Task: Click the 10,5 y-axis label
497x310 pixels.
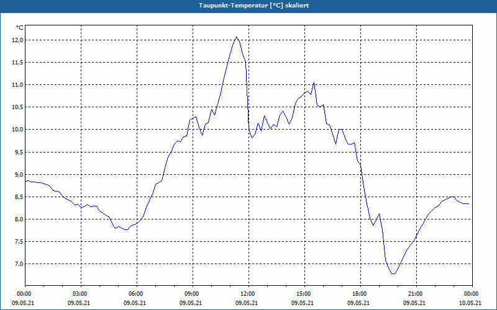Action: click(18, 107)
